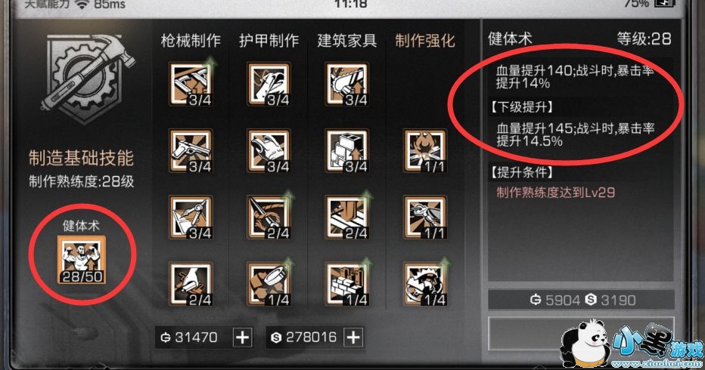Screen dimensions: 705x370
Task: Click the 制造基础技能 hammer gear emblem
Action: [x=87, y=79]
